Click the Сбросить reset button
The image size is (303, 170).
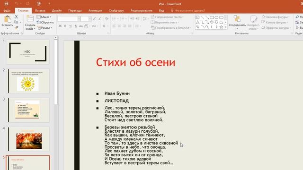45,22
